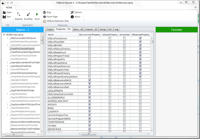Uncheck IsReservedProperty for MSBuildProjectName
The height and width of the screenshot is (139, 200).
[x=140, y=63]
